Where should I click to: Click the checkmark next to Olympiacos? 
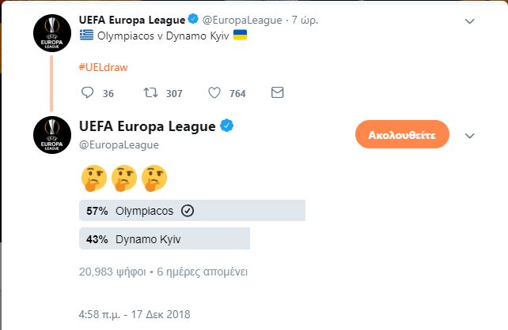click(x=188, y=211)
